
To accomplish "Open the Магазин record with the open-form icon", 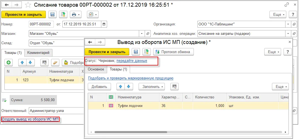I will tap(148, 34).
